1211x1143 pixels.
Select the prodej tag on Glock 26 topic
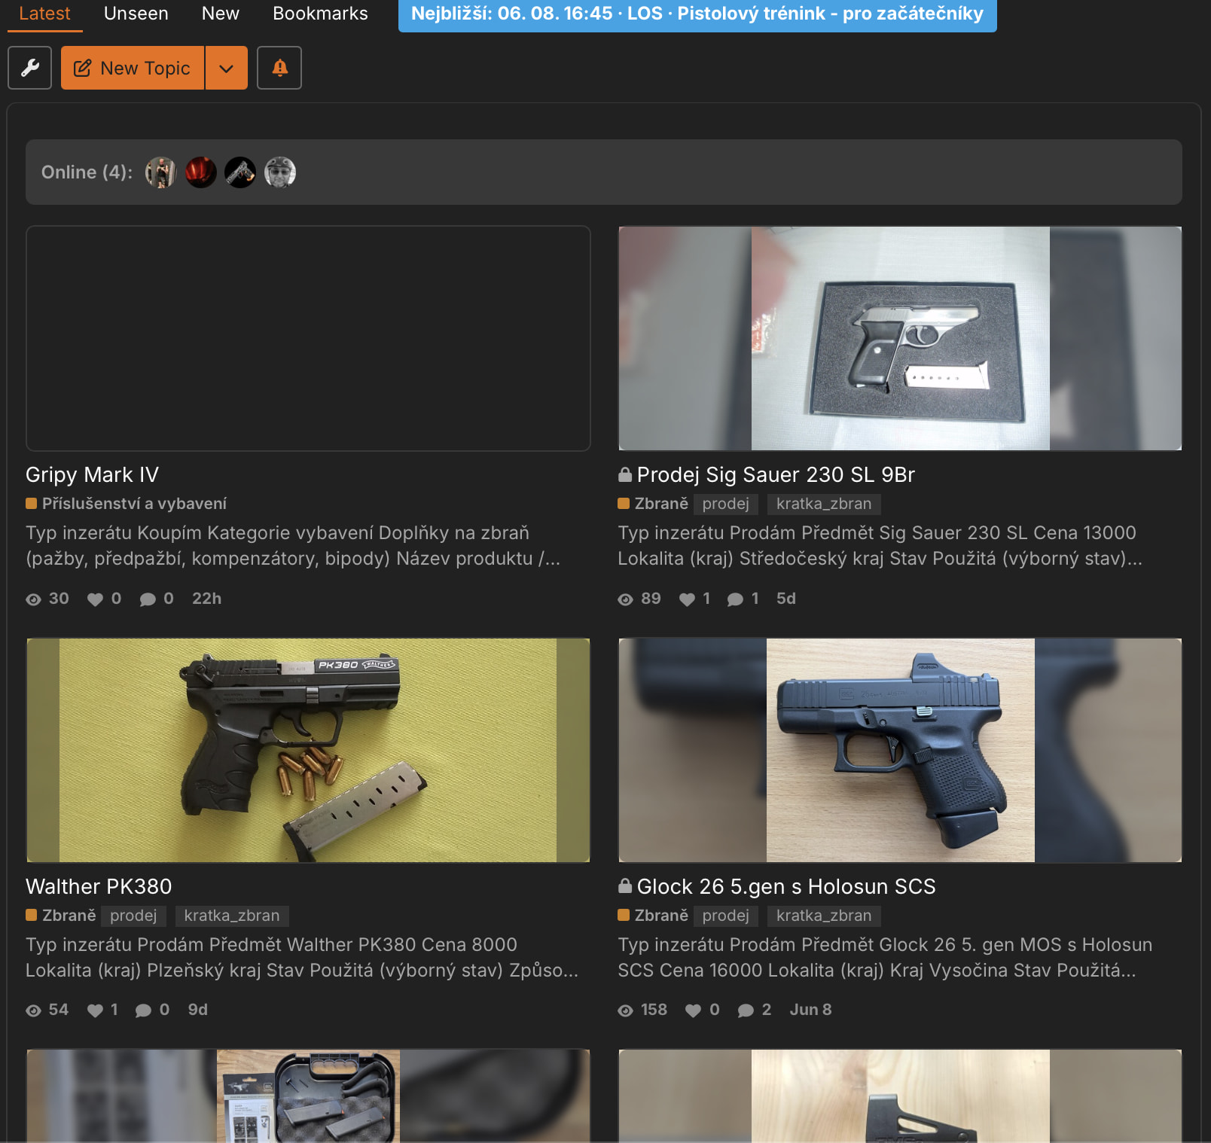pyautogui.click(x=726, y=916)
